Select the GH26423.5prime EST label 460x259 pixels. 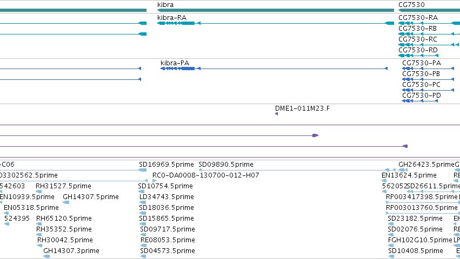click(x=426, y=165)
